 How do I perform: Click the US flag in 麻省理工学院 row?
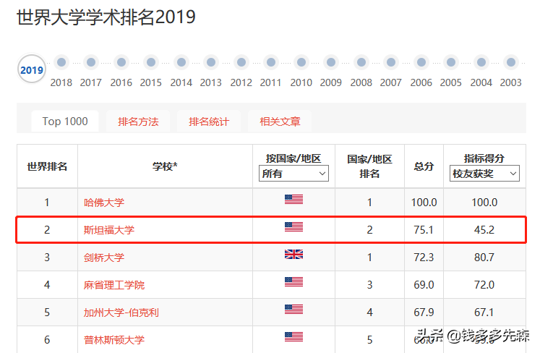tap(293, 282)
